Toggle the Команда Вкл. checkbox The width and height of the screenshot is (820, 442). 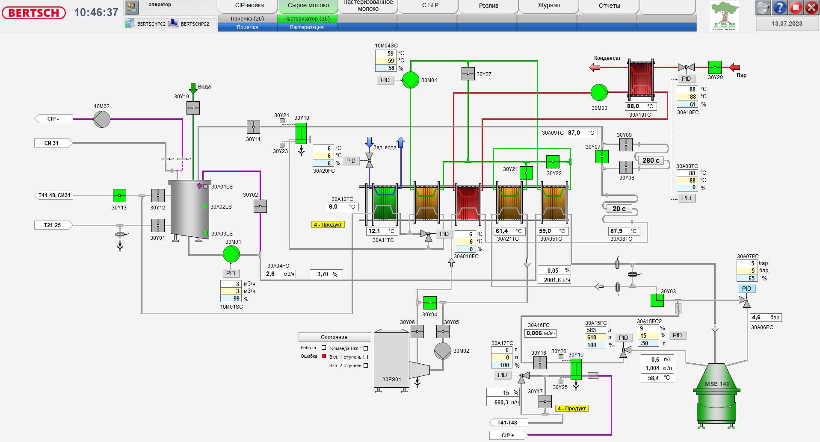click(366, 348)
